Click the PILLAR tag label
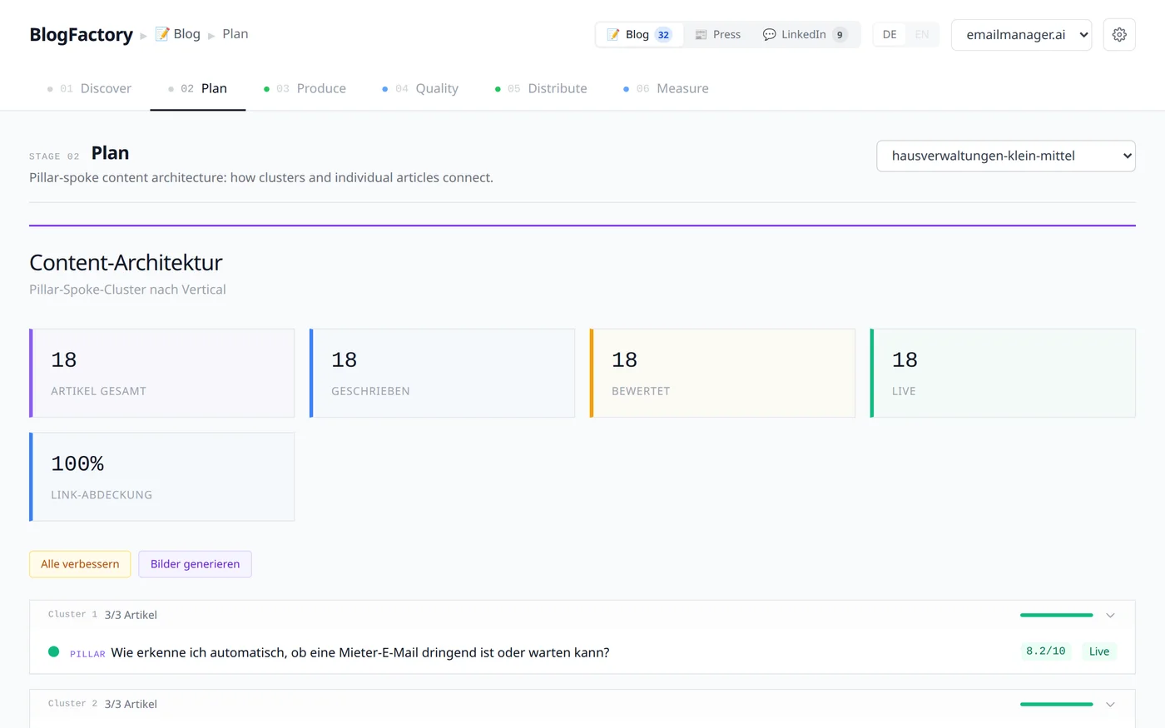Image resolution: width=1165 pixels, height=728 pixels. pos(87,654)
